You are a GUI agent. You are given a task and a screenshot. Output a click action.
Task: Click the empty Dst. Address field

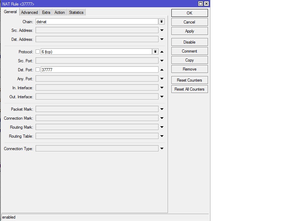97,39
